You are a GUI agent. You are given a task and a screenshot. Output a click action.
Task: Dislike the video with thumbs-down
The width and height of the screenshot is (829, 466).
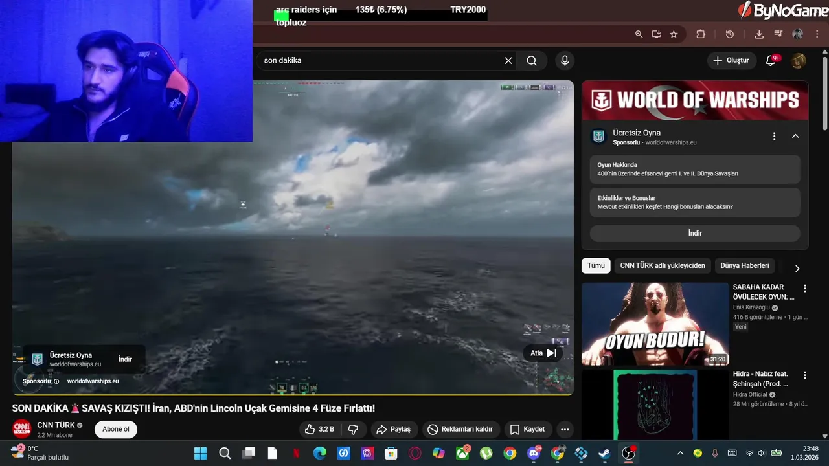[354, 429]
